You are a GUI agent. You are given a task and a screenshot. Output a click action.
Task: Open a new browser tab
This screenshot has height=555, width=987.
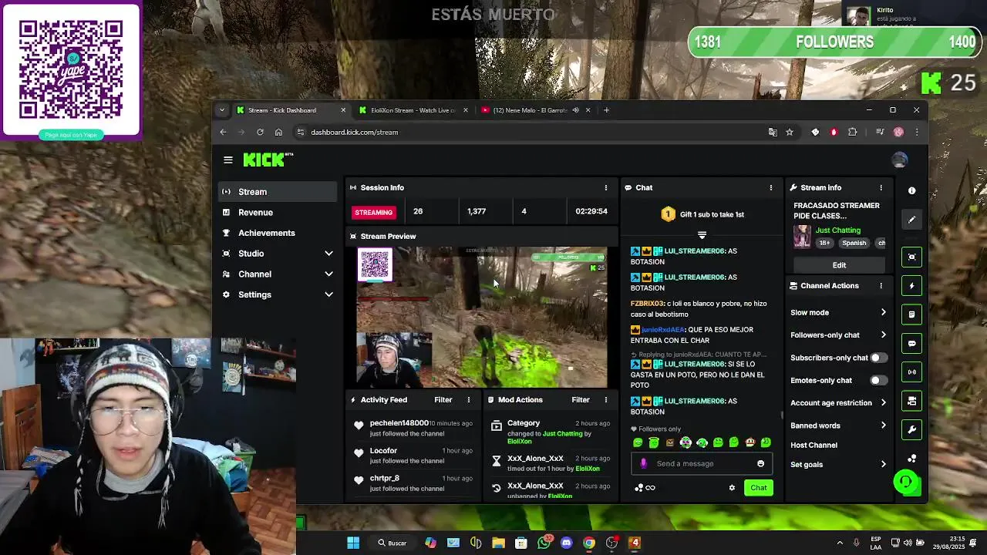click(606, 110)
